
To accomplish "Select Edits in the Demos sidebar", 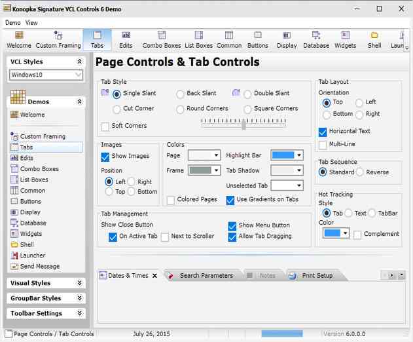I will pos(22,158).
